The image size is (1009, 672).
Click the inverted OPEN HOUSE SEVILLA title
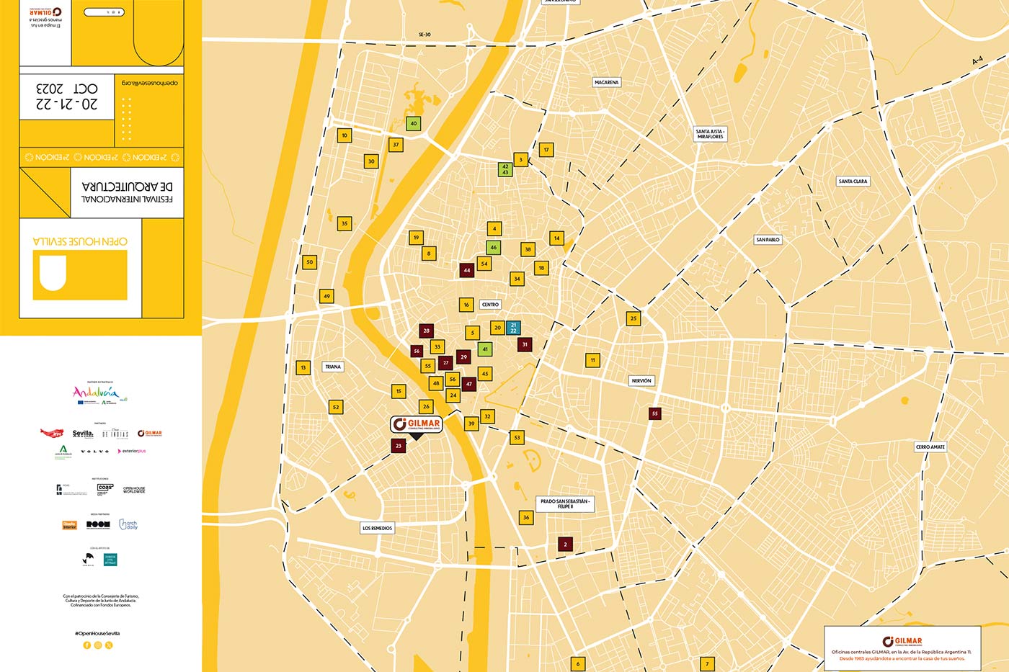(x=80, y=241)
